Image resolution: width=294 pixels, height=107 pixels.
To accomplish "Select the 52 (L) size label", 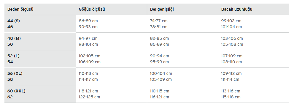I will (14, 56).
